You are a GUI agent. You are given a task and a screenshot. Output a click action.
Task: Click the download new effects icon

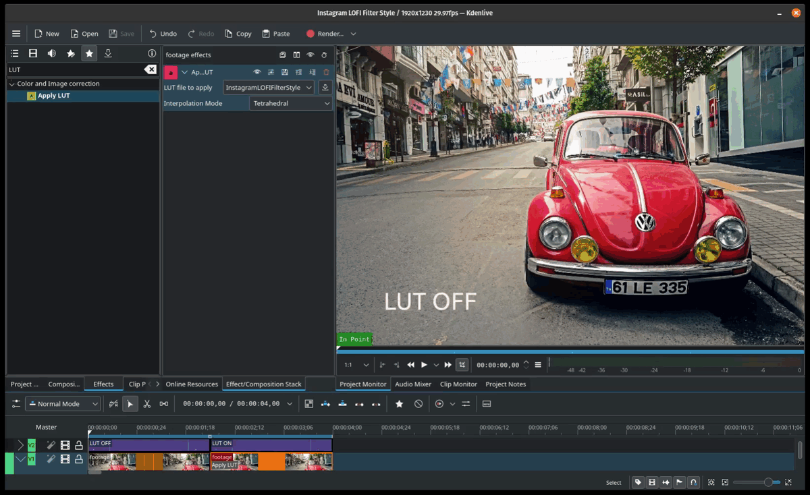coord(108,53)
